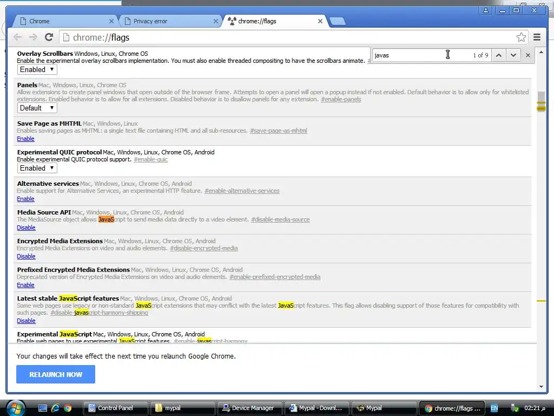The height and width of the screenshot is (416, 554).
Task: Launch Chrome from quick launch
Action: pyautogui.click(x=68, y=408)
